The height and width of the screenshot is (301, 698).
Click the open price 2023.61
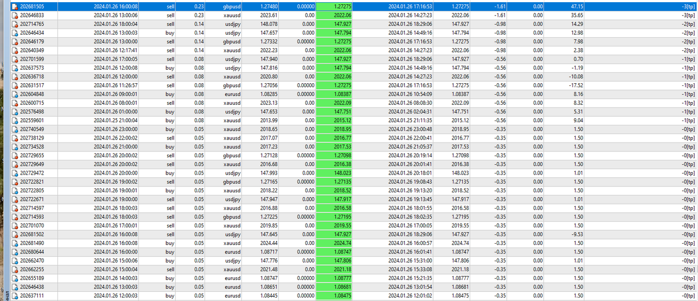[x=269, y=15]
